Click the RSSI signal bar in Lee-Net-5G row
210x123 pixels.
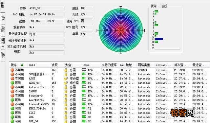coord(84,99)
